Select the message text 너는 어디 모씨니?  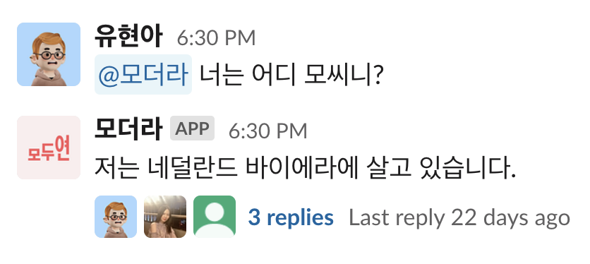point(291,75)
